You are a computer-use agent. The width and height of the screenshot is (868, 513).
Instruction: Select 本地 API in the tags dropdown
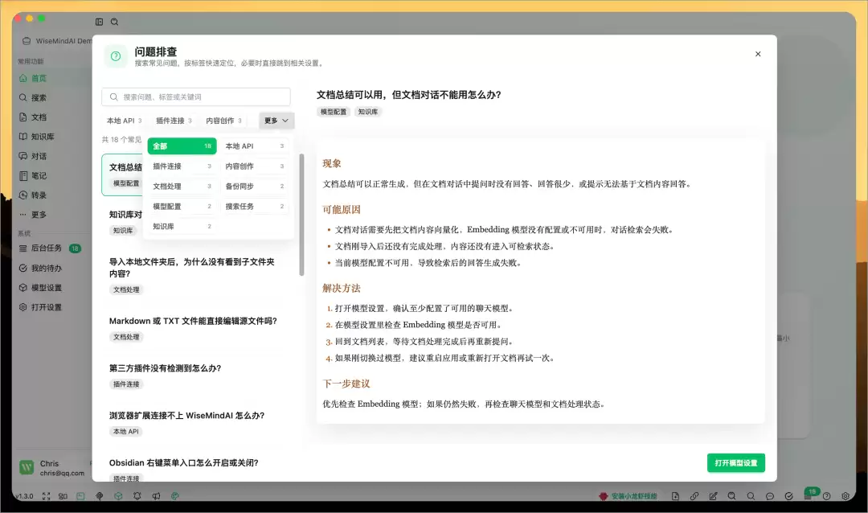point(254,146)
